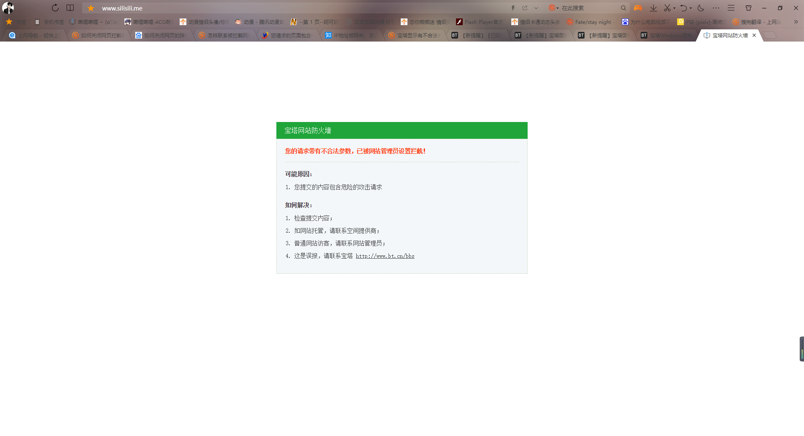Click the share page icon

525,8
